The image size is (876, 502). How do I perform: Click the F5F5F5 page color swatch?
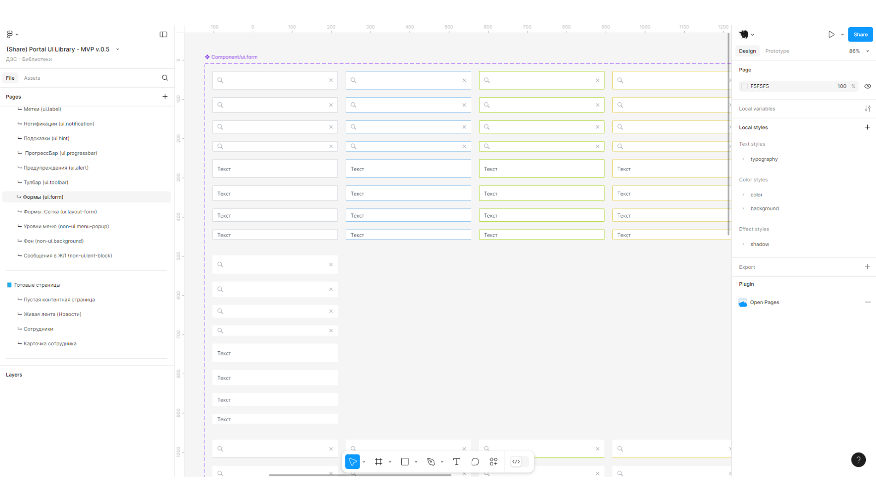(x=744, y=86)
